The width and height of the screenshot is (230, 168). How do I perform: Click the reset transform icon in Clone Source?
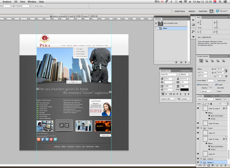pyautogui.click(x=226, y=76)
